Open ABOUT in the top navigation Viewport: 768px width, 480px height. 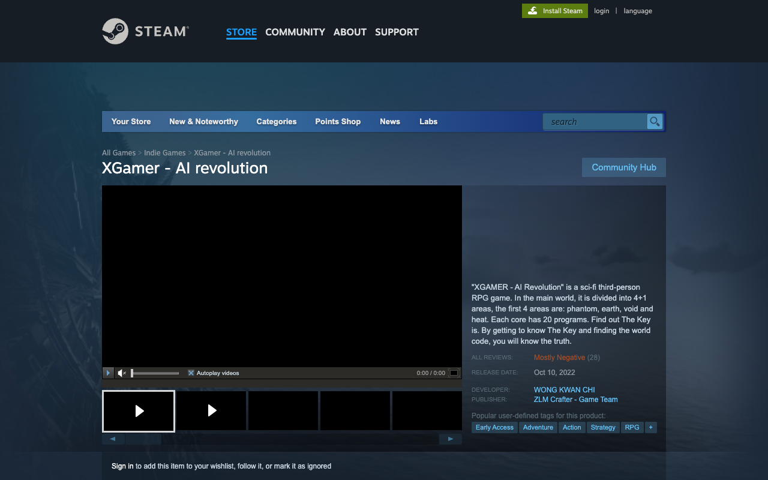(x=350, y=32)
